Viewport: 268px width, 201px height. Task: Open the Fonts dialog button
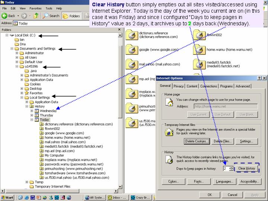tap(199, 182)
